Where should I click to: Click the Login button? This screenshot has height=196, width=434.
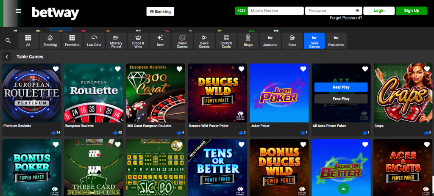(x=379, y=11)
